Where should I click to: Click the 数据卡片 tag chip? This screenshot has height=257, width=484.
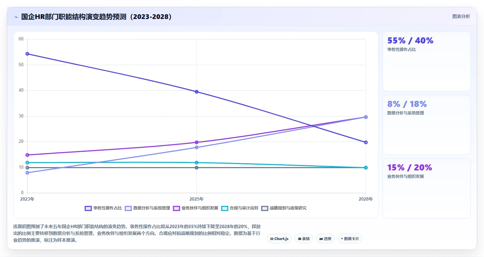coord(350,239)
